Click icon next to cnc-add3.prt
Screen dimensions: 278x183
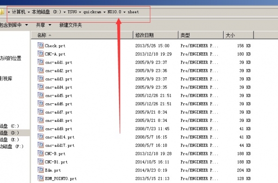(41, 79)
